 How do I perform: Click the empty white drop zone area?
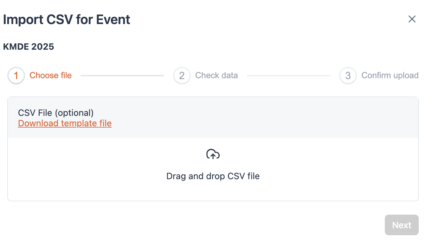(213, 169)
